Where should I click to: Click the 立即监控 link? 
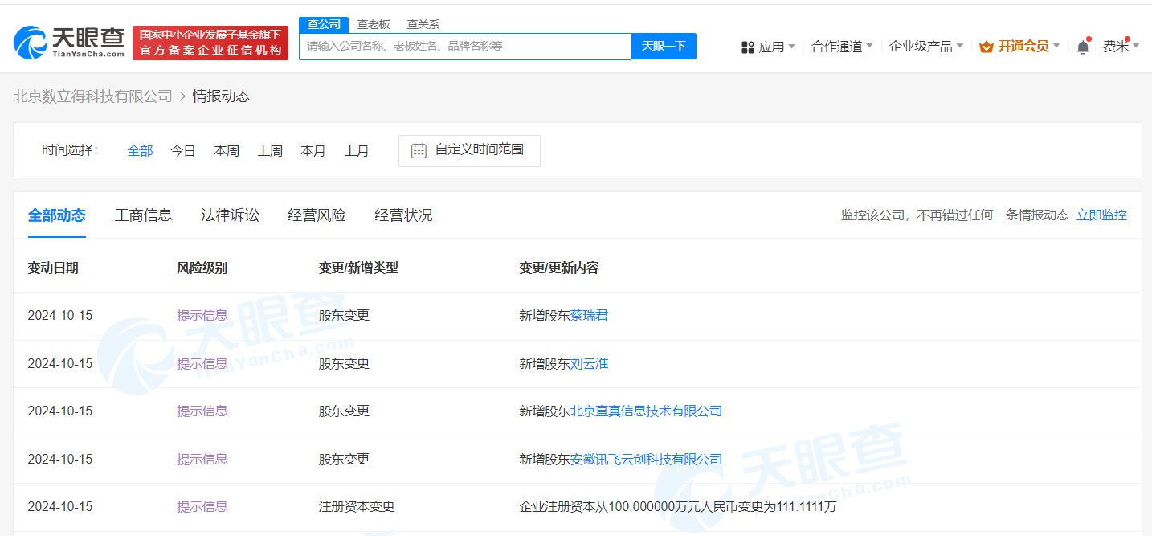[1101, 215]
